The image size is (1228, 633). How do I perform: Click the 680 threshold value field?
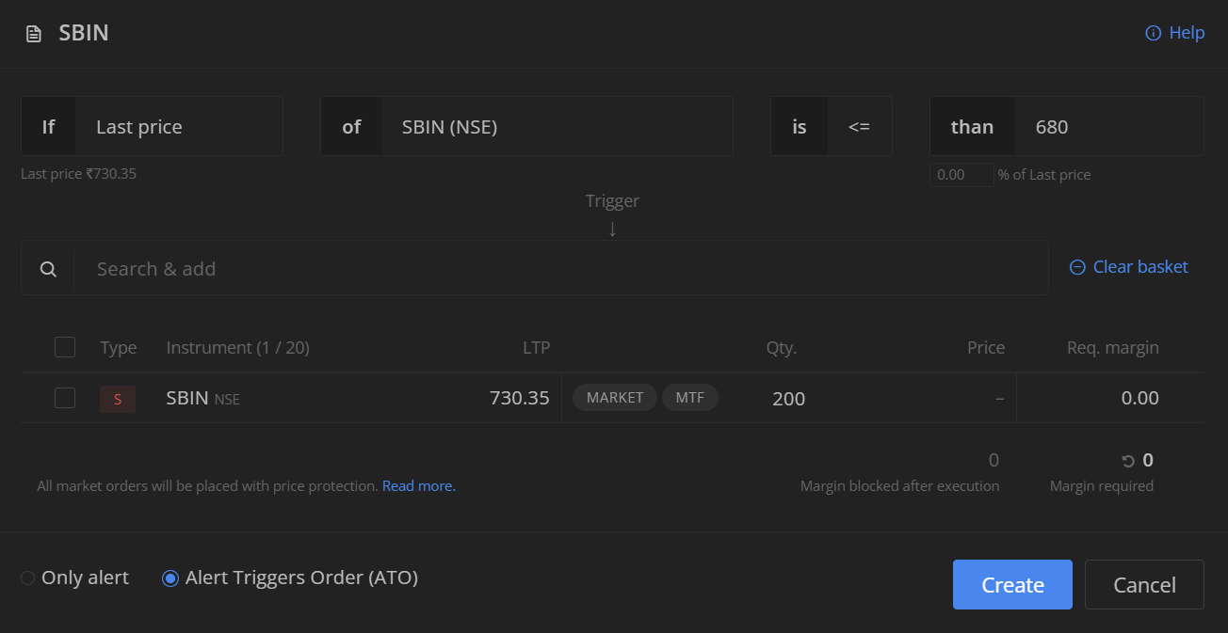(x=1109, y=126)
